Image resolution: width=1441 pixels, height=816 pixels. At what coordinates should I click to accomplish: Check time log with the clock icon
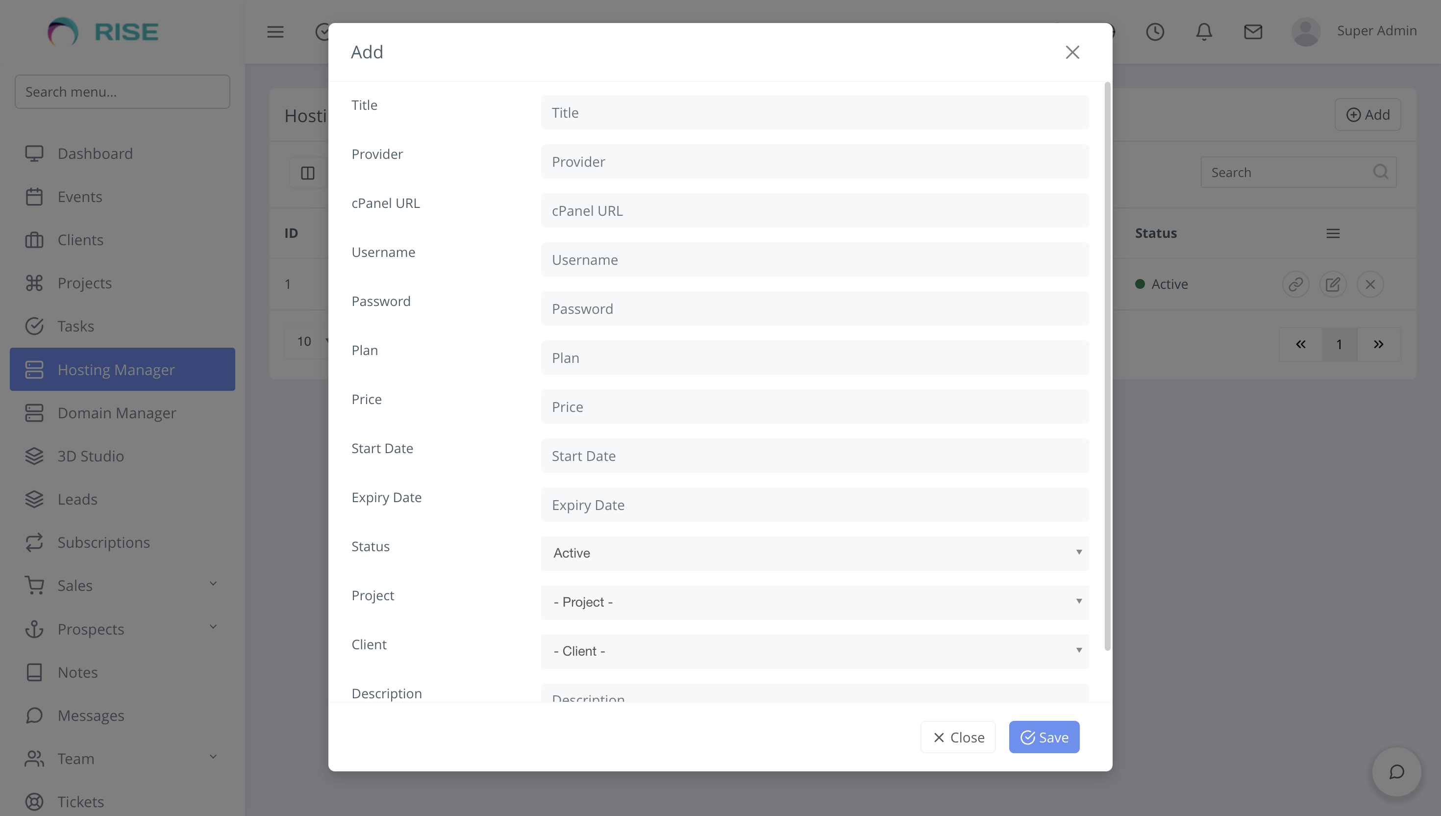[x=1155, y=32]
